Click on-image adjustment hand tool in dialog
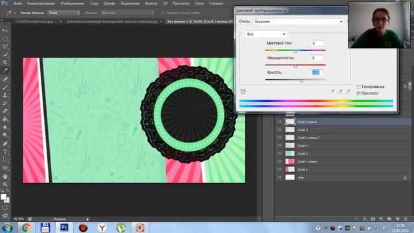Screen dimensions: 414x233 [243, 91]
